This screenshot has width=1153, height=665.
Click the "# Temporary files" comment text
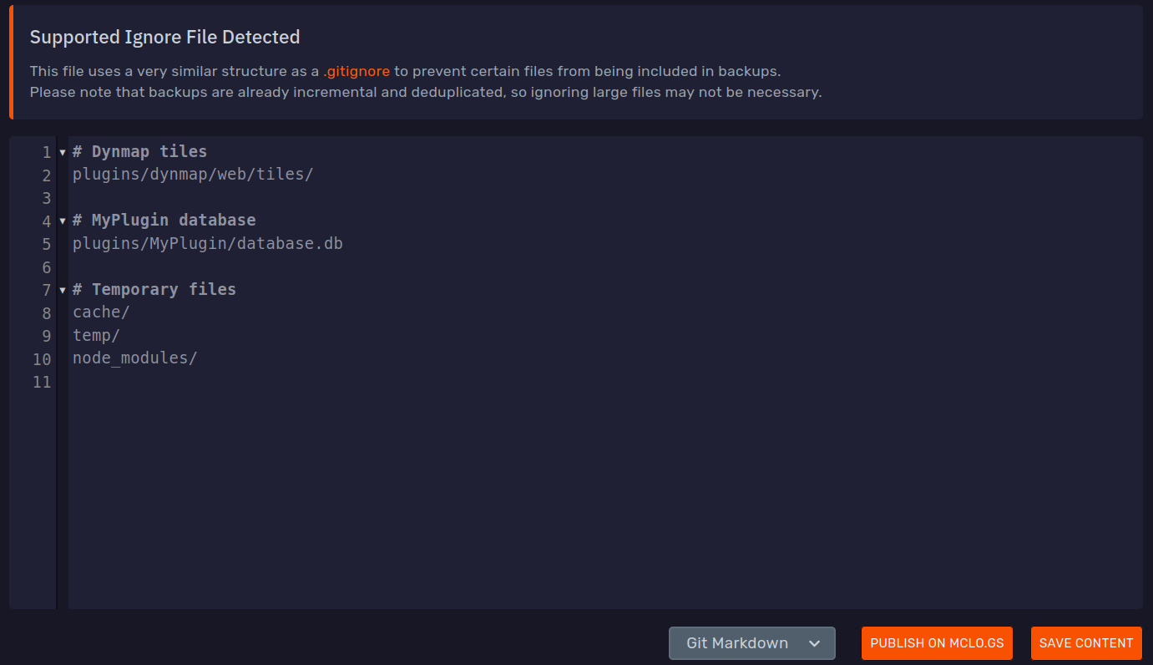pos(154,289)
